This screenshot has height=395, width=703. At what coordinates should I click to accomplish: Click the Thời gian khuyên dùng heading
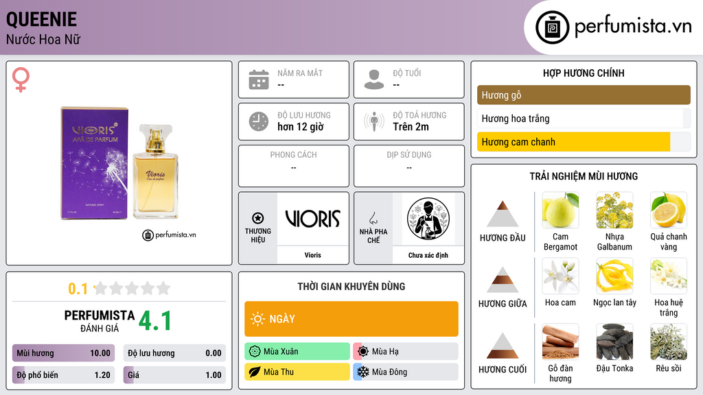click(351, 287)
